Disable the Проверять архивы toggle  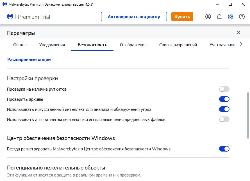(224, 99)
